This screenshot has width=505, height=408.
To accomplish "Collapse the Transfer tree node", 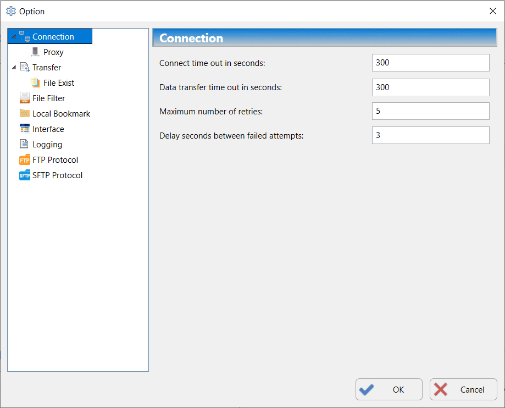I will click(14, 68).
